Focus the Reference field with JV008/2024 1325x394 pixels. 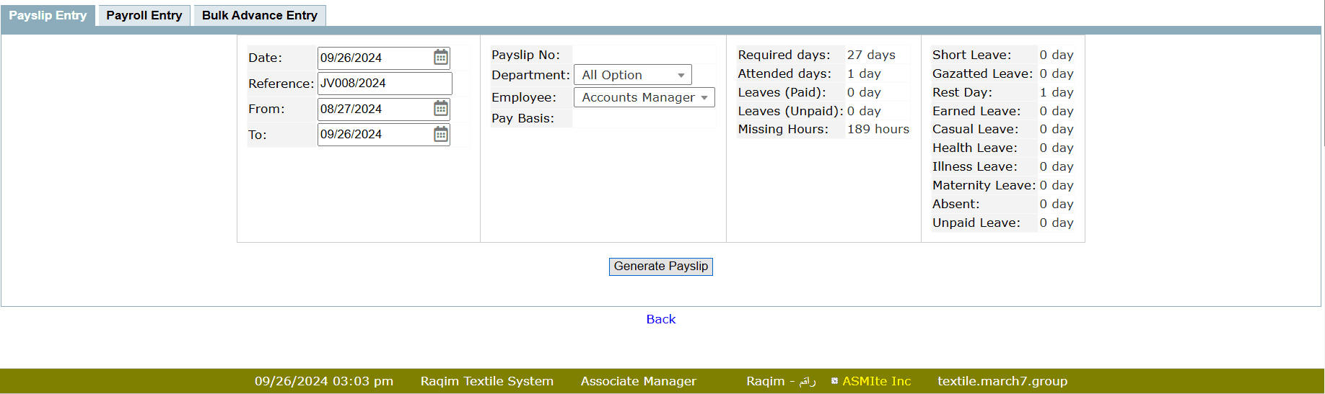click(384, 84)
